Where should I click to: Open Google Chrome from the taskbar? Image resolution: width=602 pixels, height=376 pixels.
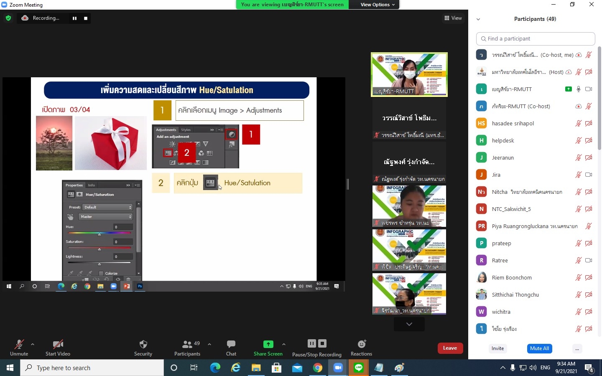(x=318, y=368)
